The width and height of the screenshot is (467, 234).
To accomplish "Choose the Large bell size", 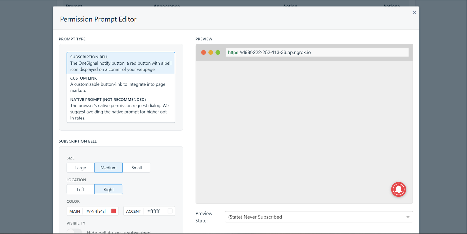I will point(80,168).
